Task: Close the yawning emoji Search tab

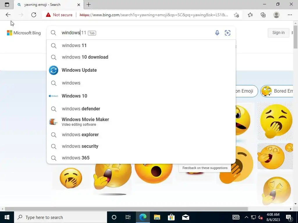Action: point(79,5)
